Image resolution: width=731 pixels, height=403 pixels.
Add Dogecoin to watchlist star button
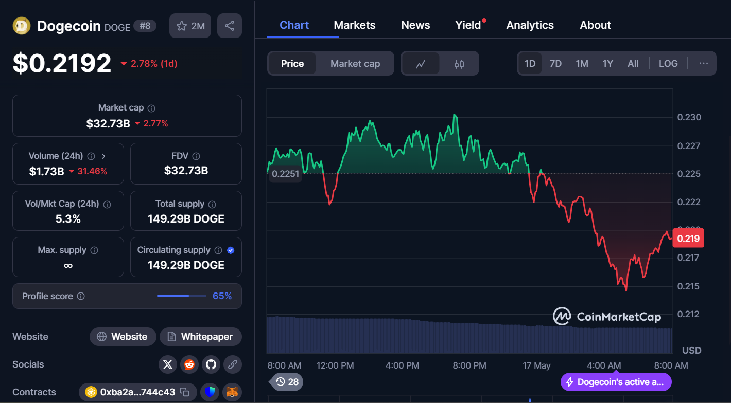point(190,26)
